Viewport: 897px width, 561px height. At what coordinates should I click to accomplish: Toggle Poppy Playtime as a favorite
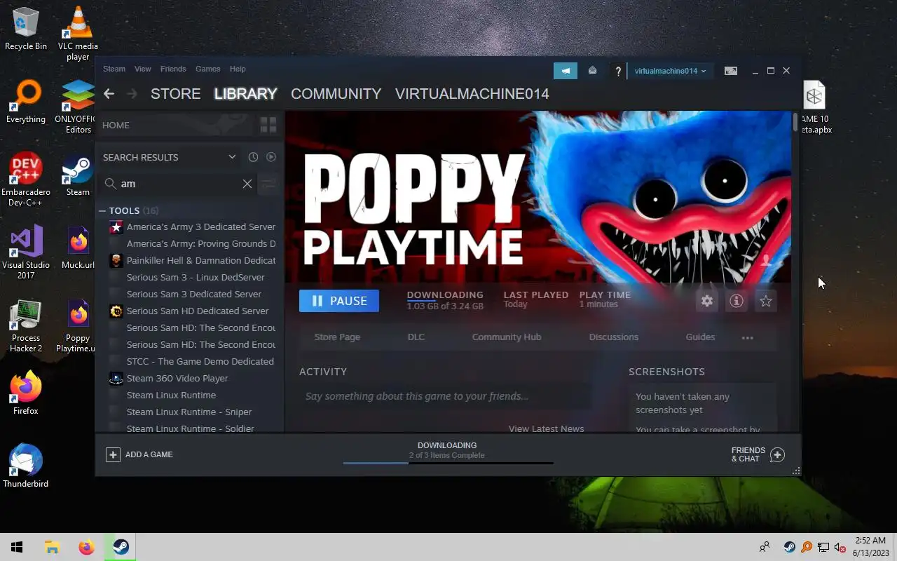coord(766,301)
